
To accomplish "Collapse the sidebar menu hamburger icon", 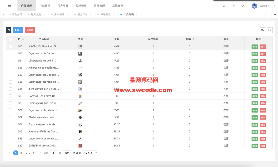I will click(10, 6).
